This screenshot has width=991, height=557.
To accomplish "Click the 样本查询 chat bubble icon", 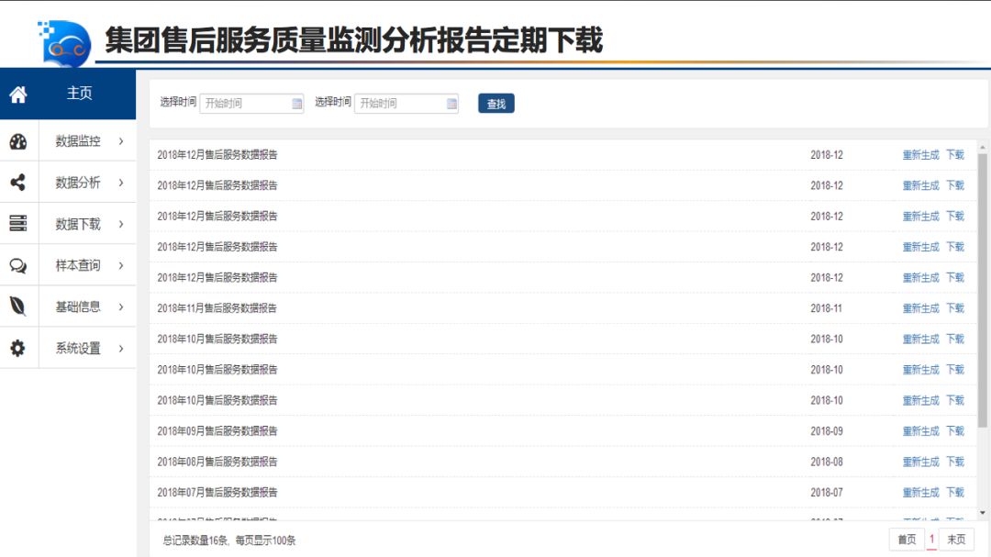I will pyautogui.click(x=18, y=265).
